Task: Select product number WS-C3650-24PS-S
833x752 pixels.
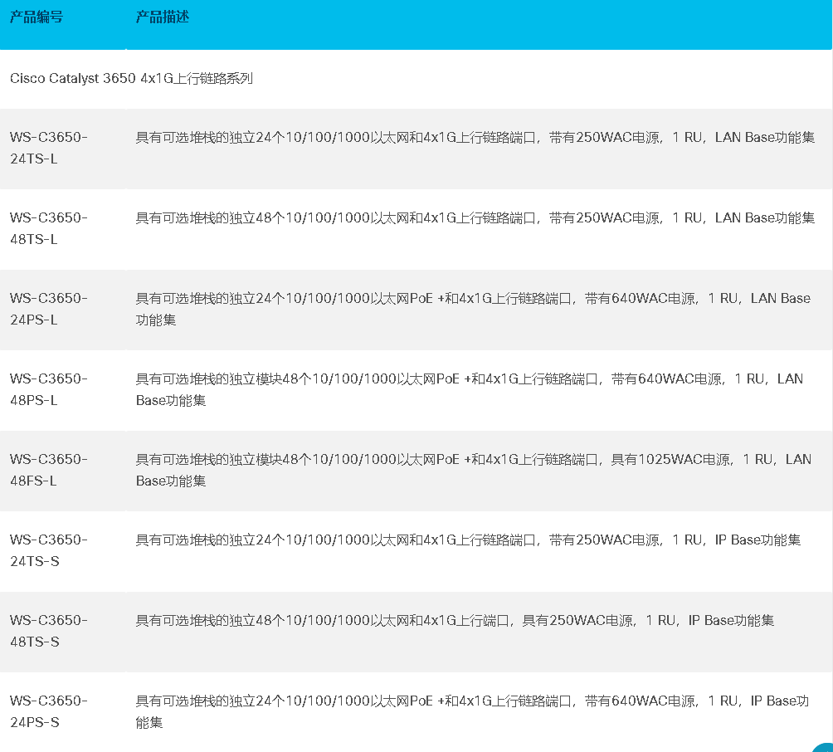Action: pos(49,711)
